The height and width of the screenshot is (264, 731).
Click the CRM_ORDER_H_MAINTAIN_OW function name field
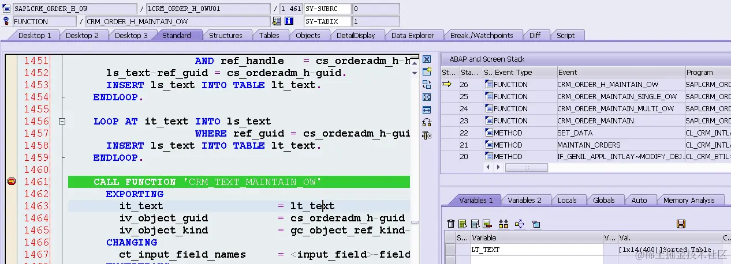pos(177,21)
